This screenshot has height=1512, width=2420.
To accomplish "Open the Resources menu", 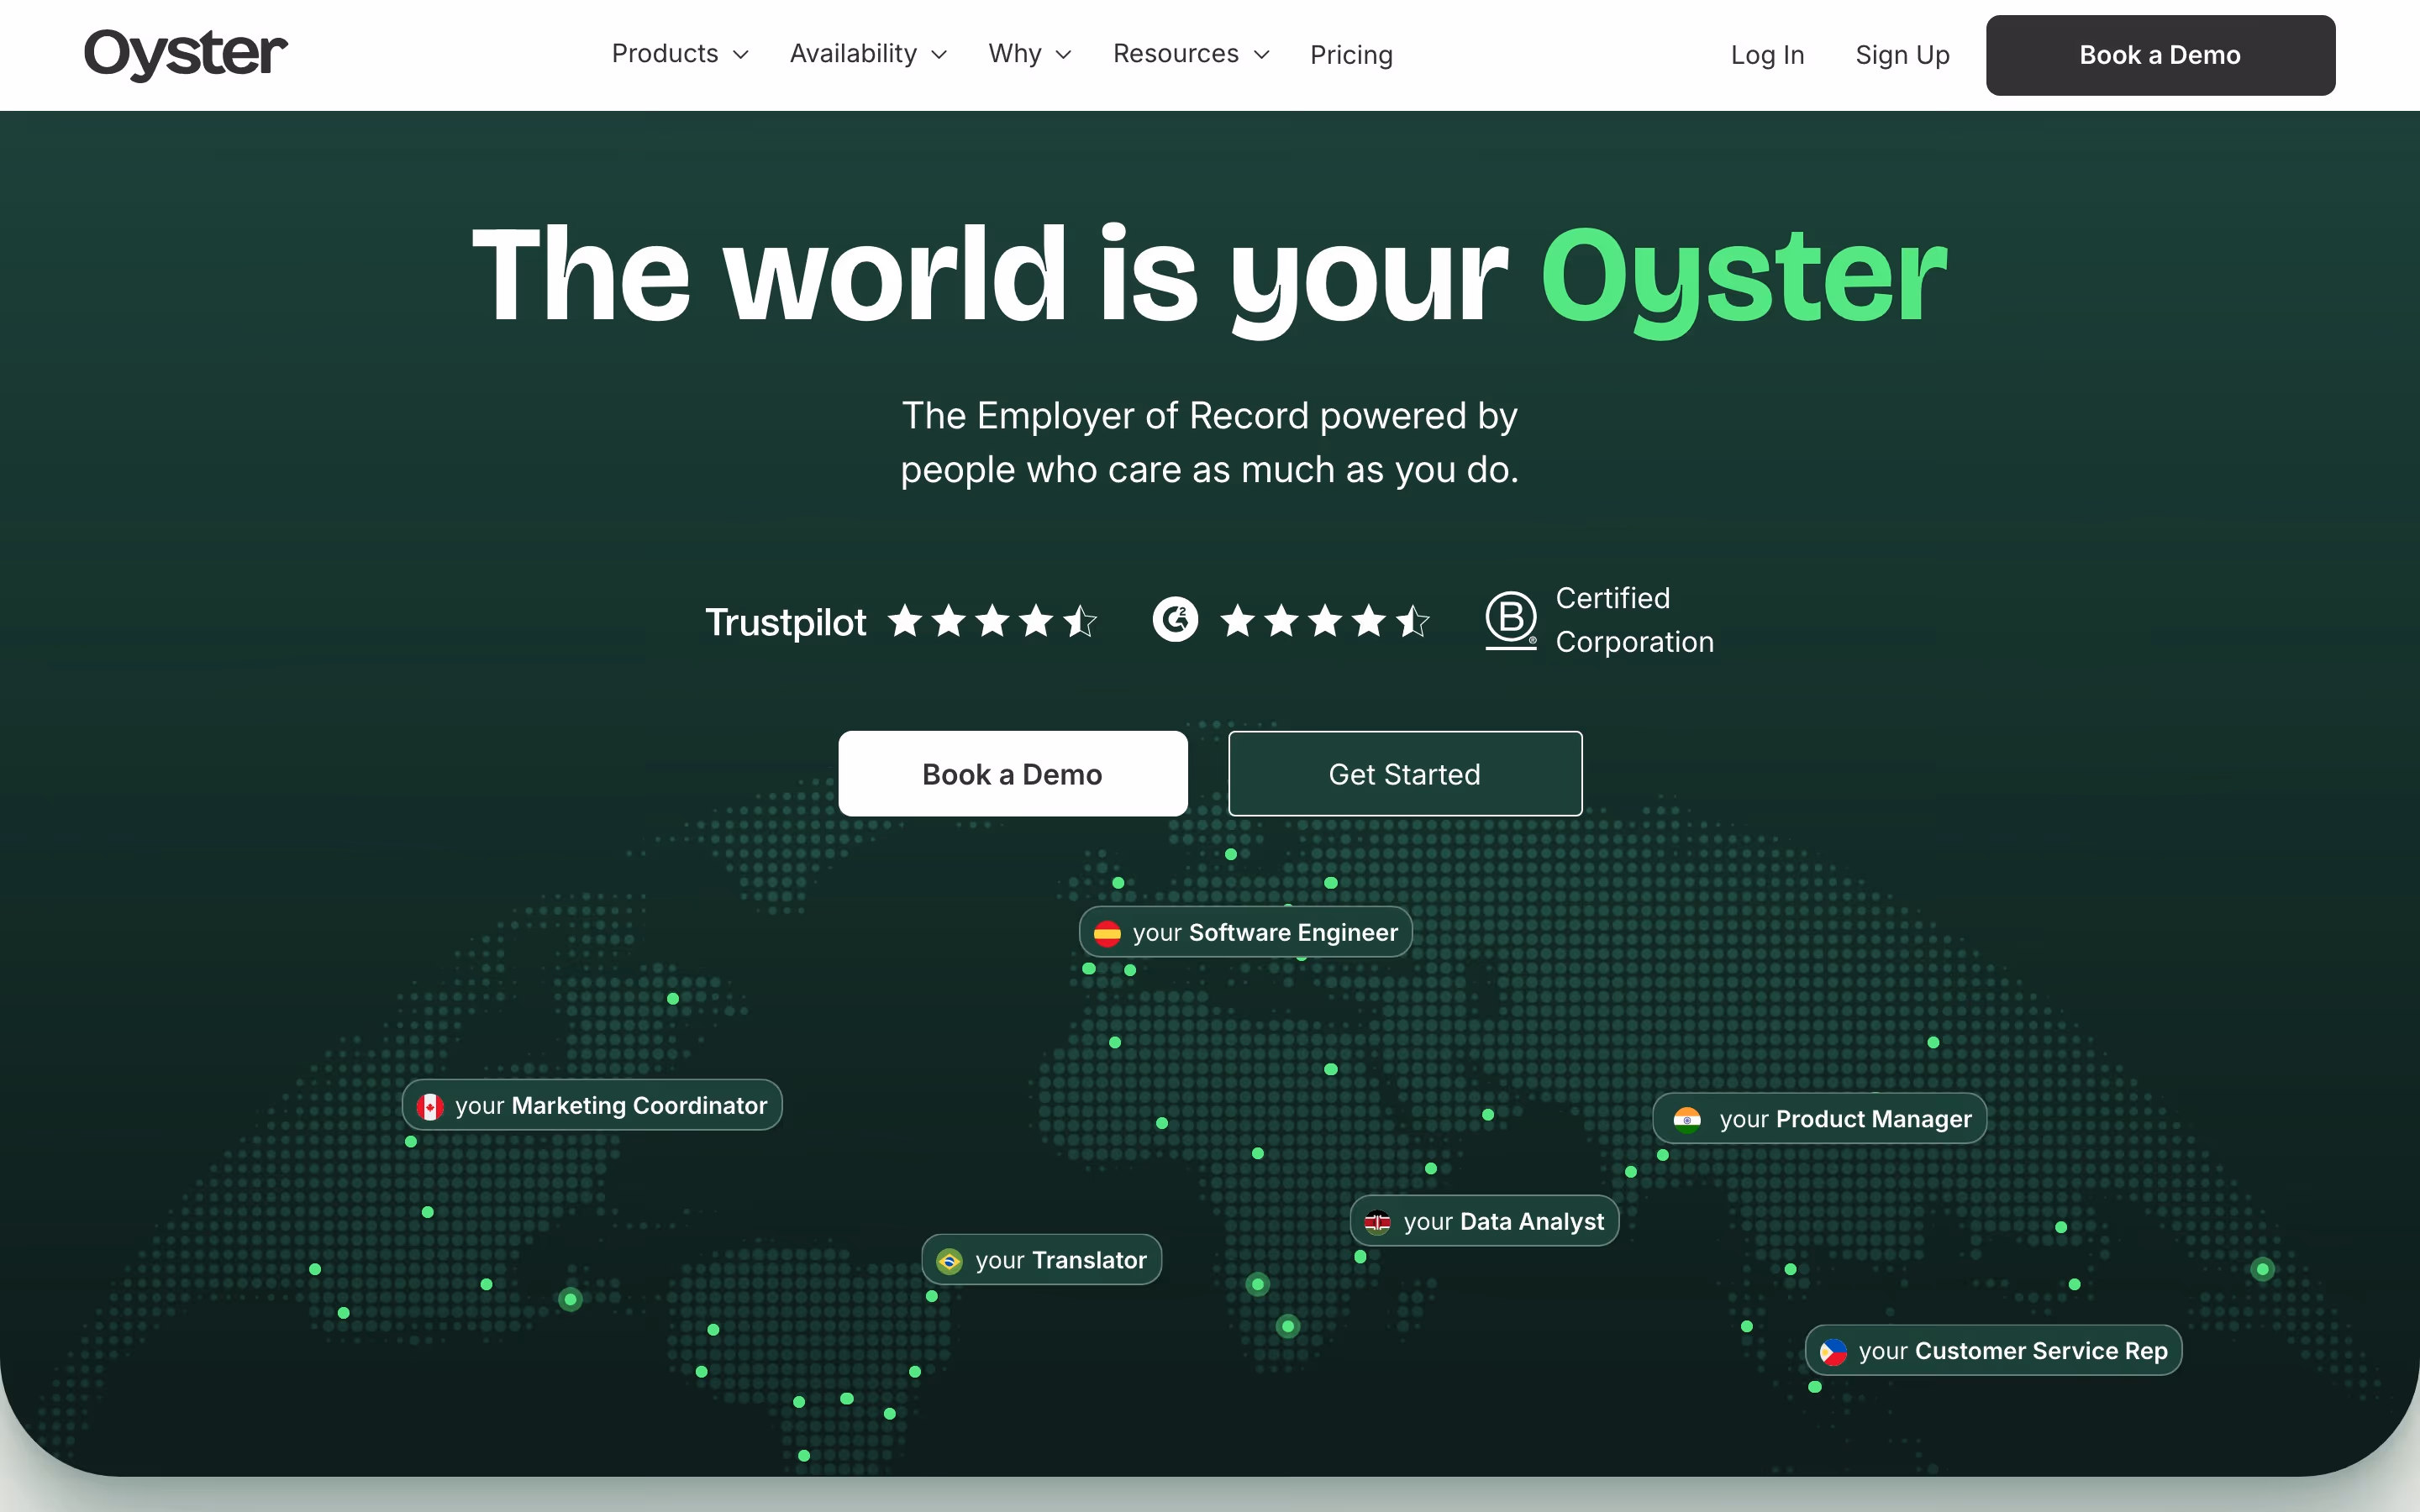I will click(1191, 54).
